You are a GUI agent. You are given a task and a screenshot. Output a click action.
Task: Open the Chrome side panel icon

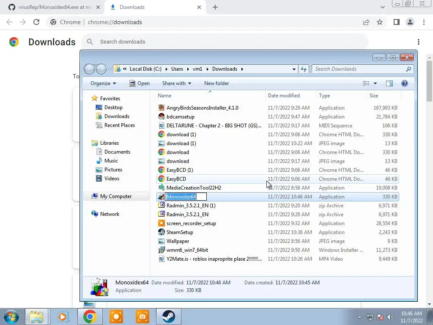[x=397, y=22]
